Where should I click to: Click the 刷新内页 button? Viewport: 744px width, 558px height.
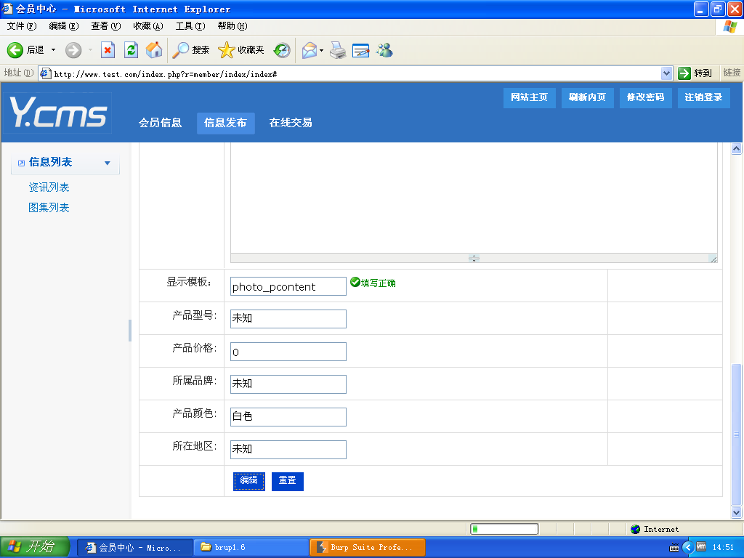(x=587, y=97)
